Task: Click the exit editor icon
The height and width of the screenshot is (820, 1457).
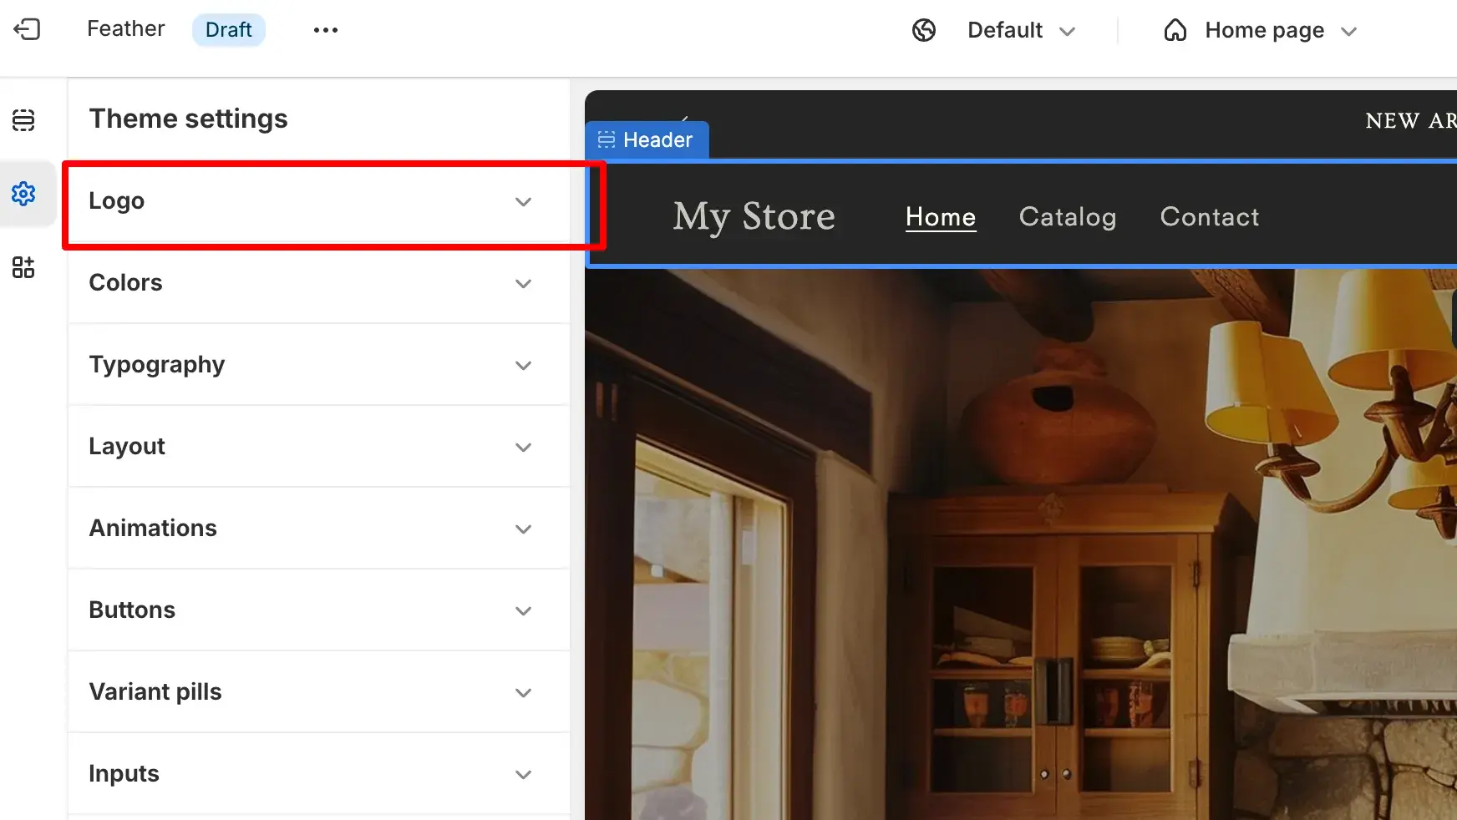Action: (27, 30)
